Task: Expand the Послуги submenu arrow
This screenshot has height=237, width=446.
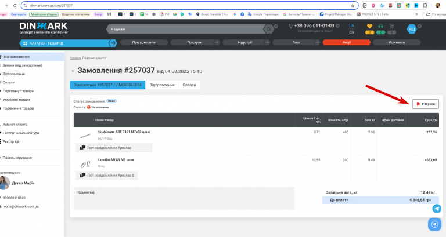Action: 217,42
